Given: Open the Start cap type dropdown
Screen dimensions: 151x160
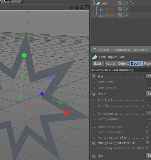Looking at the screenshot, I should (148, 76).
